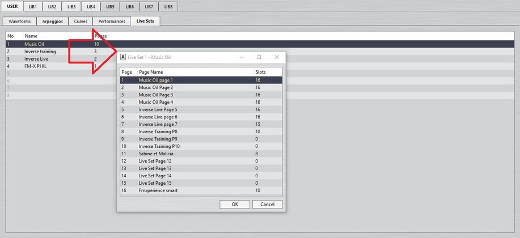Cancel the Live Set dialog
Image resolution: width=520 pixels, height=238 pixels.
coord(267,204)
